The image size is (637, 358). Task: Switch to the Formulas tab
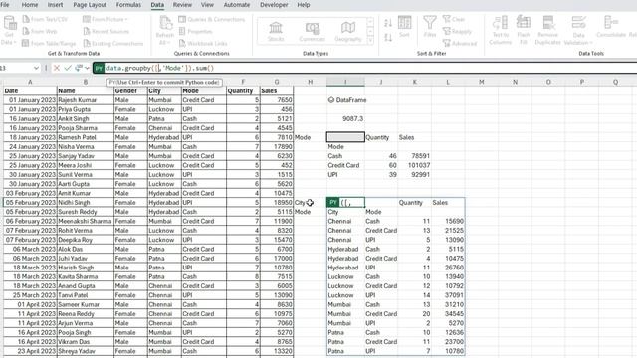[x=128, y=5]
